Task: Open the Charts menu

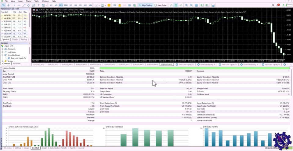Action: [28, 1]
